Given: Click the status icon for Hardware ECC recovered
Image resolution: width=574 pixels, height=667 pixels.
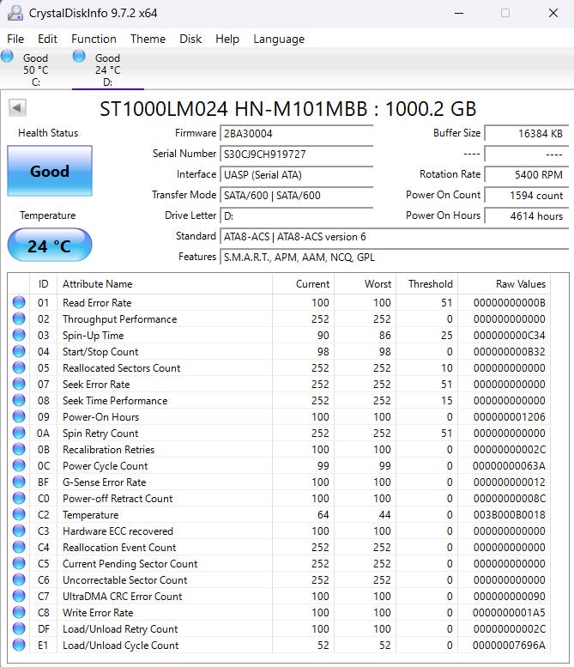Looking at the screenshot, I should coord(19,531).
